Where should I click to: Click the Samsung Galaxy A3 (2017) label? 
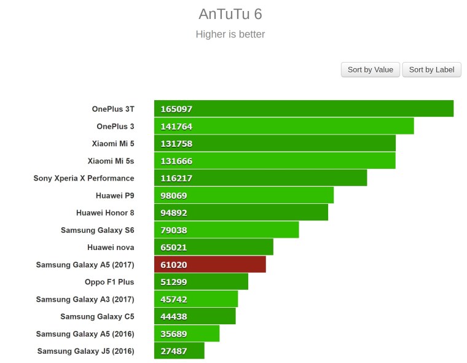pyautogui.click(x=85, y=299)
